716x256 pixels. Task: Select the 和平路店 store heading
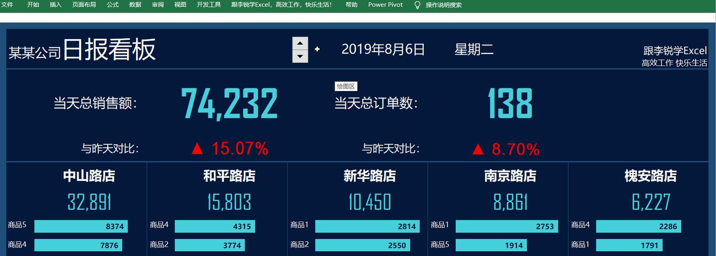pos(229,176)
